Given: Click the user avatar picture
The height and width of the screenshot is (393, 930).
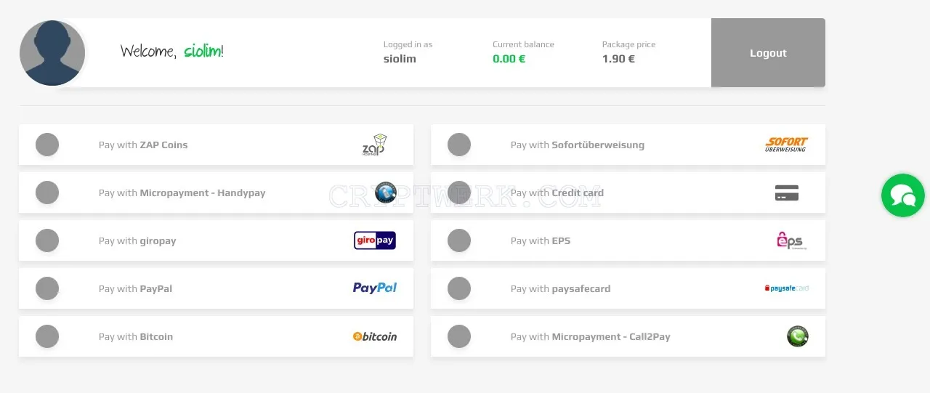Looking at the screenshot, I should [x=52, y=53].
